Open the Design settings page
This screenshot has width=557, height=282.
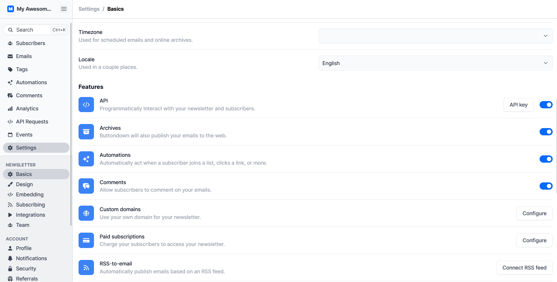[24, 184]
